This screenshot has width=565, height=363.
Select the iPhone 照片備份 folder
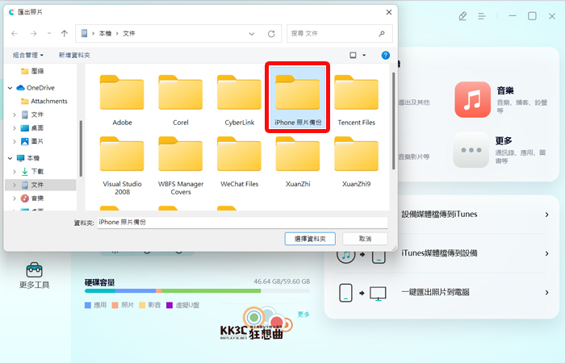tap(298, 98)
